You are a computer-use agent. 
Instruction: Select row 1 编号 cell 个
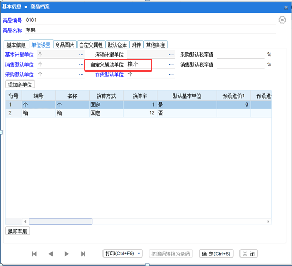click(39, 104)
